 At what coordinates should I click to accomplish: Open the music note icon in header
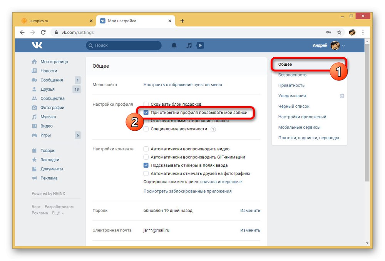coord(189,45)
